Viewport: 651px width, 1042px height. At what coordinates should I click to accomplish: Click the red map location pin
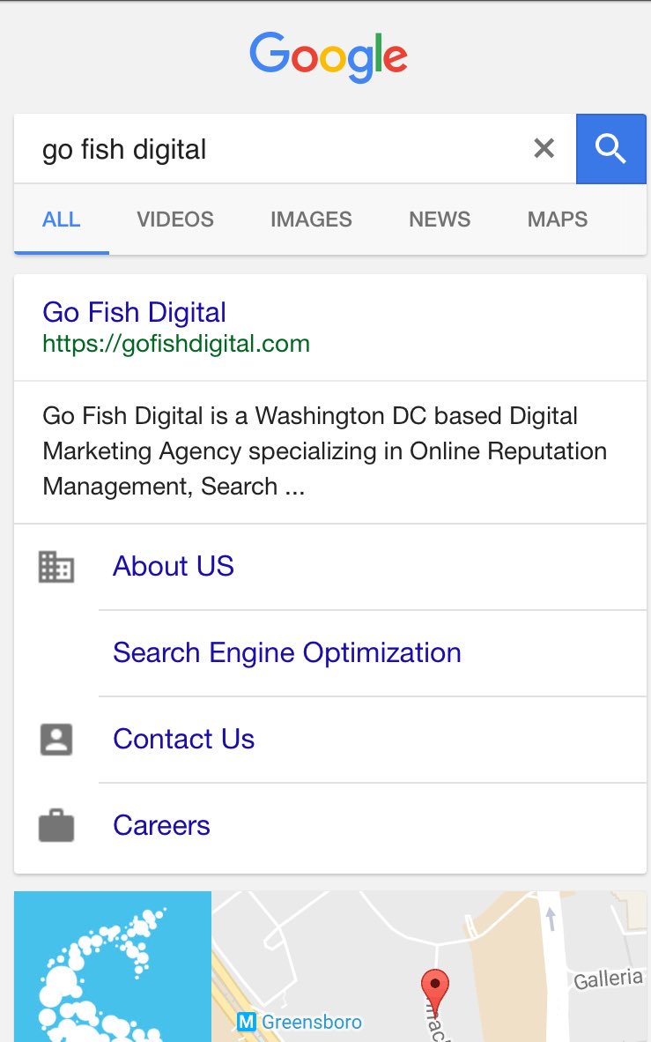point(435,986)
